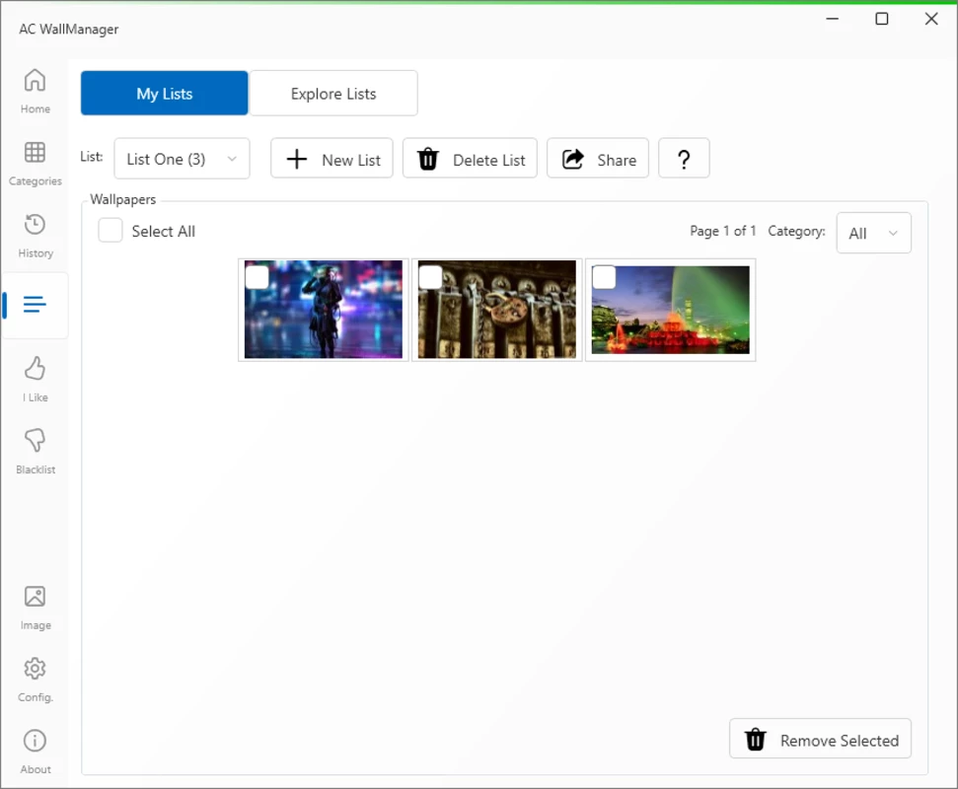Open the Image section icon
The image size is (958, 789).
(x=35, y=607)
